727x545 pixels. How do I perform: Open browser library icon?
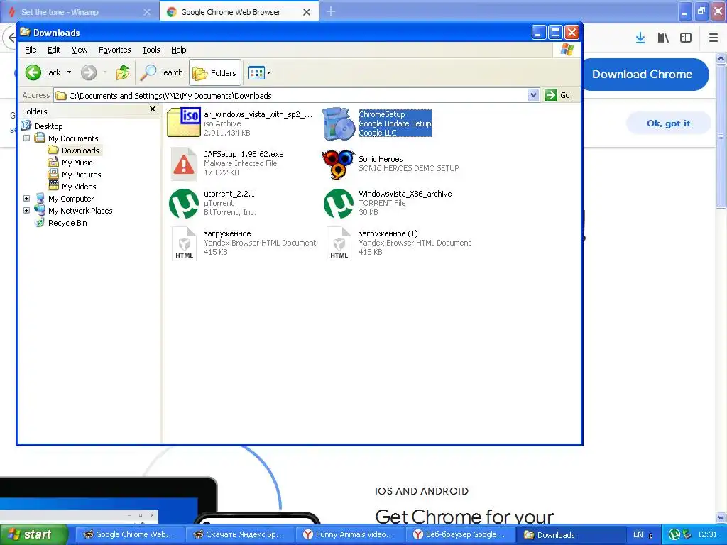click(663, 38)
